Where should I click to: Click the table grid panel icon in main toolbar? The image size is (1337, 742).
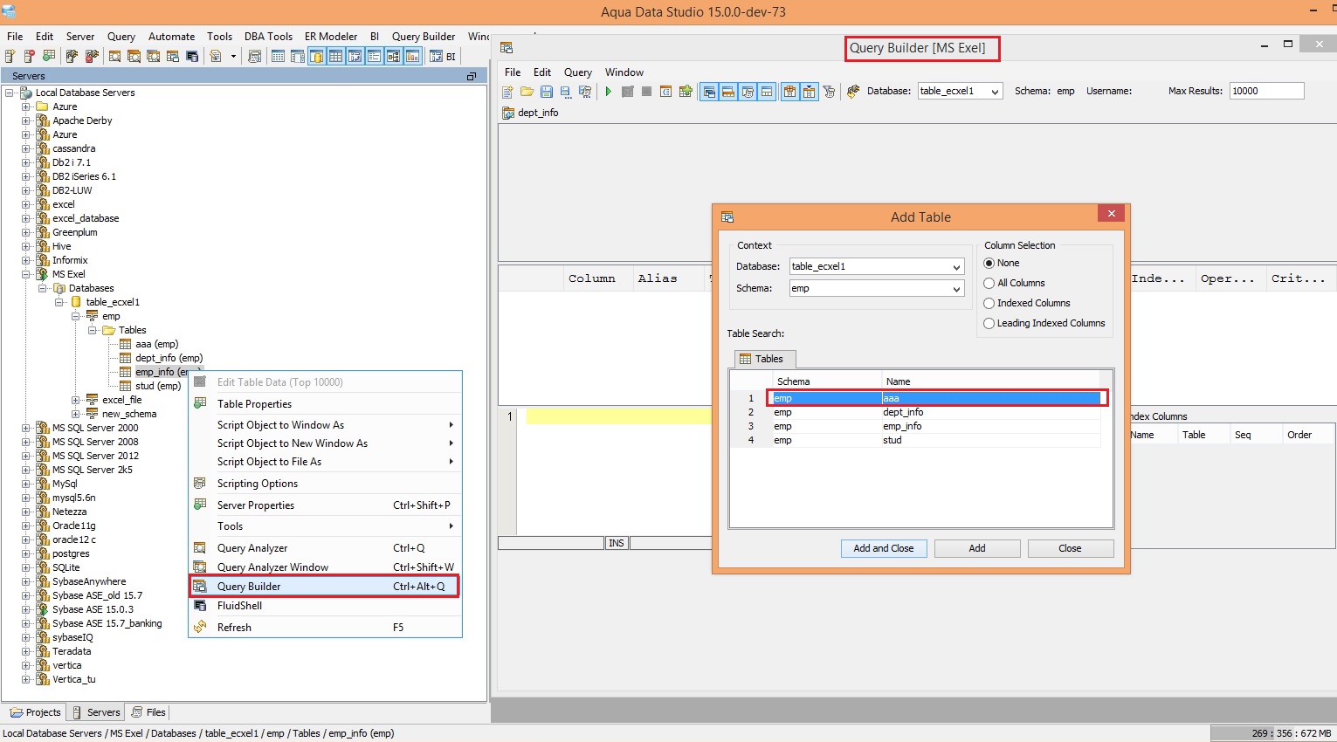coord(335,56)
